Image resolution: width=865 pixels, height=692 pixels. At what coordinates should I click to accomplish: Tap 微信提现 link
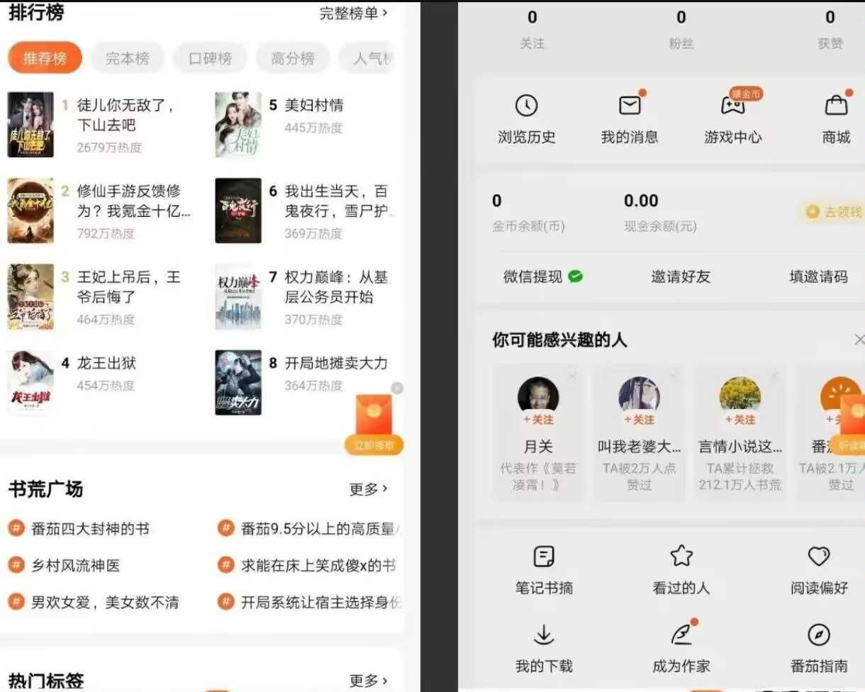coord(542,277)
